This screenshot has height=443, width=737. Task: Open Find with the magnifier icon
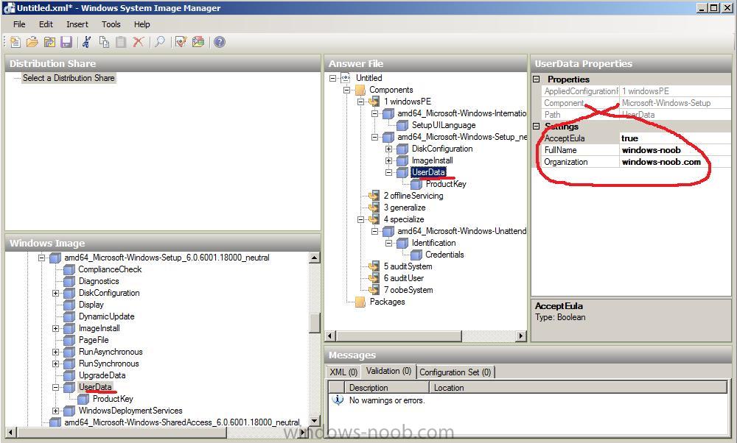point(160,42)
